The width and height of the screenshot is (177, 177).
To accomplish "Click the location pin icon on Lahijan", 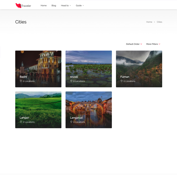I will [21, 122].
